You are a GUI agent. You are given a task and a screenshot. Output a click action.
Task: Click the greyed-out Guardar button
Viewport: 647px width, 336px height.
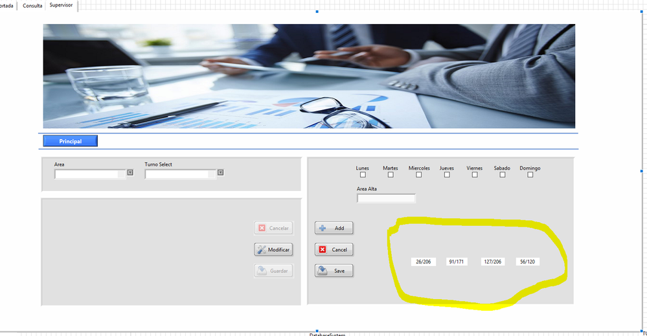(273, 271)
